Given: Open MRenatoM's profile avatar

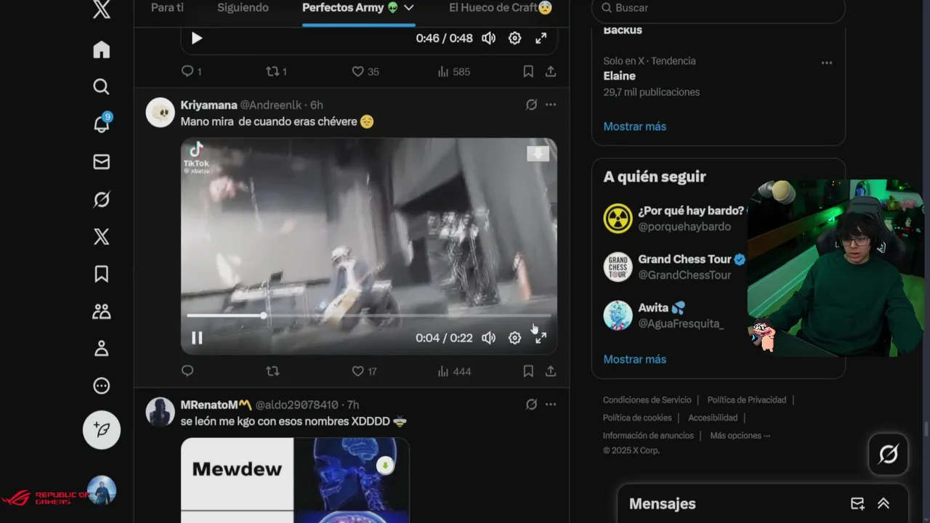Looking at the screenshot, I should [x=161, y=412].
